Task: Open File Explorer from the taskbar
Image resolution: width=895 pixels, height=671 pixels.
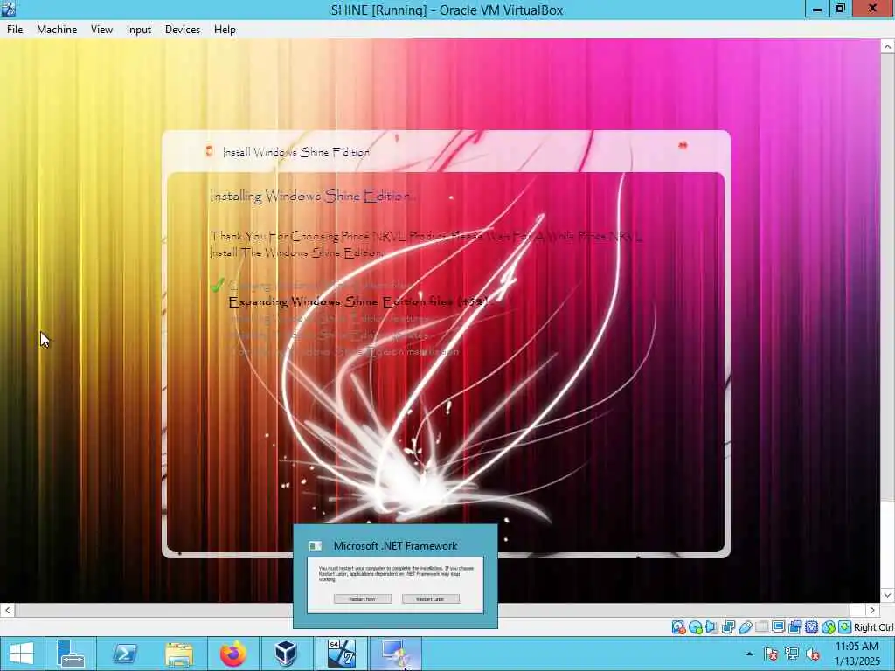Action: [178, 654]
